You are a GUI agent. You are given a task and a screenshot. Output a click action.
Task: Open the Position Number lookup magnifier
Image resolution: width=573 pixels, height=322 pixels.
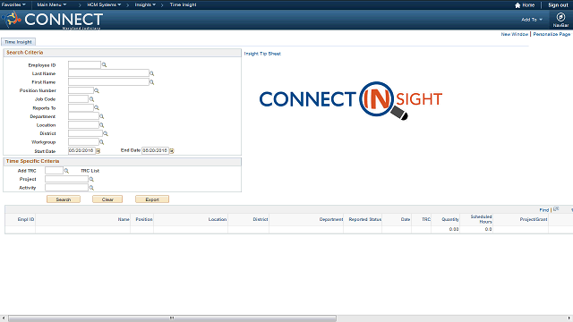click(x=97, y=90)
